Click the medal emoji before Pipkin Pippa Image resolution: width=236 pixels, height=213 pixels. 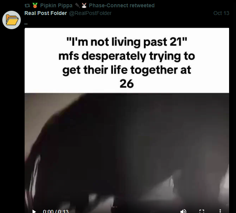coord(35,5)
